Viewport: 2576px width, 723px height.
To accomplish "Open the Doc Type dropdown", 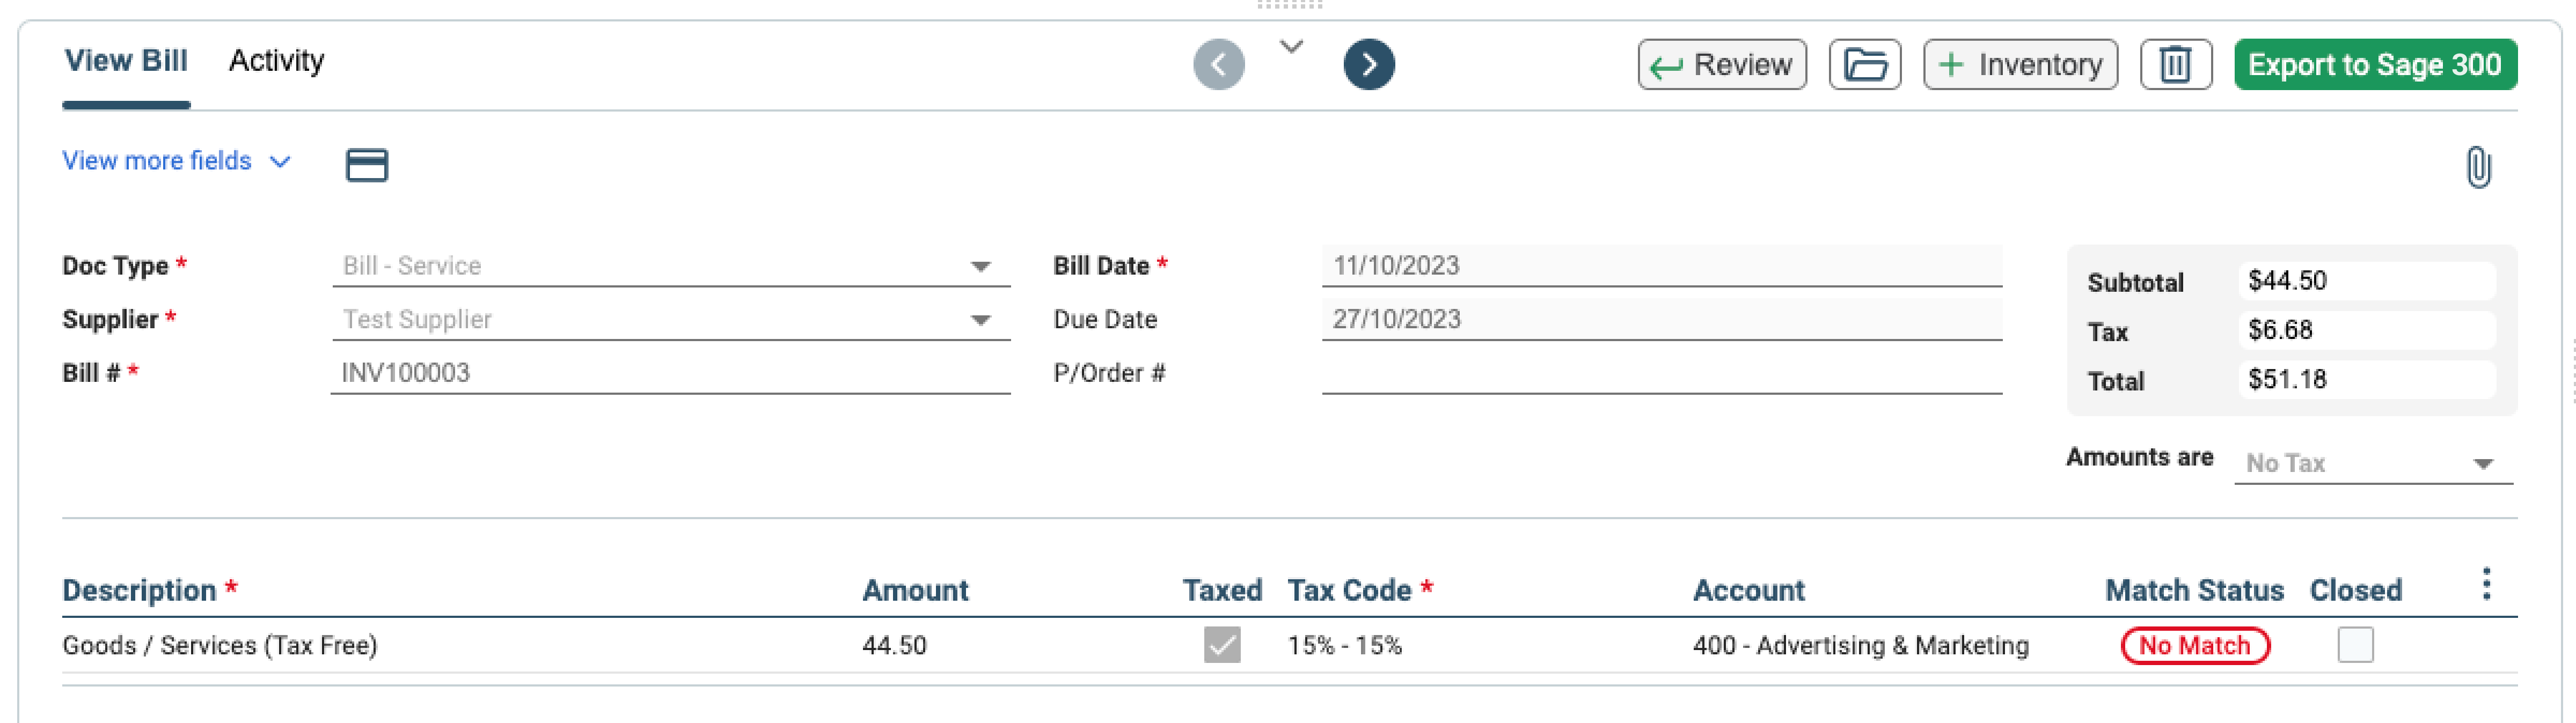I will (x=670, y=266).
